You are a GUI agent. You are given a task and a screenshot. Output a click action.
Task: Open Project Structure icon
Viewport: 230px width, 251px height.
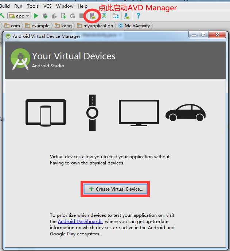click(x=116, y=16)
